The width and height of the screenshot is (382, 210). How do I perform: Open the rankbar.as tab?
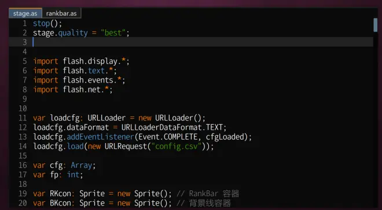point(61,13)
